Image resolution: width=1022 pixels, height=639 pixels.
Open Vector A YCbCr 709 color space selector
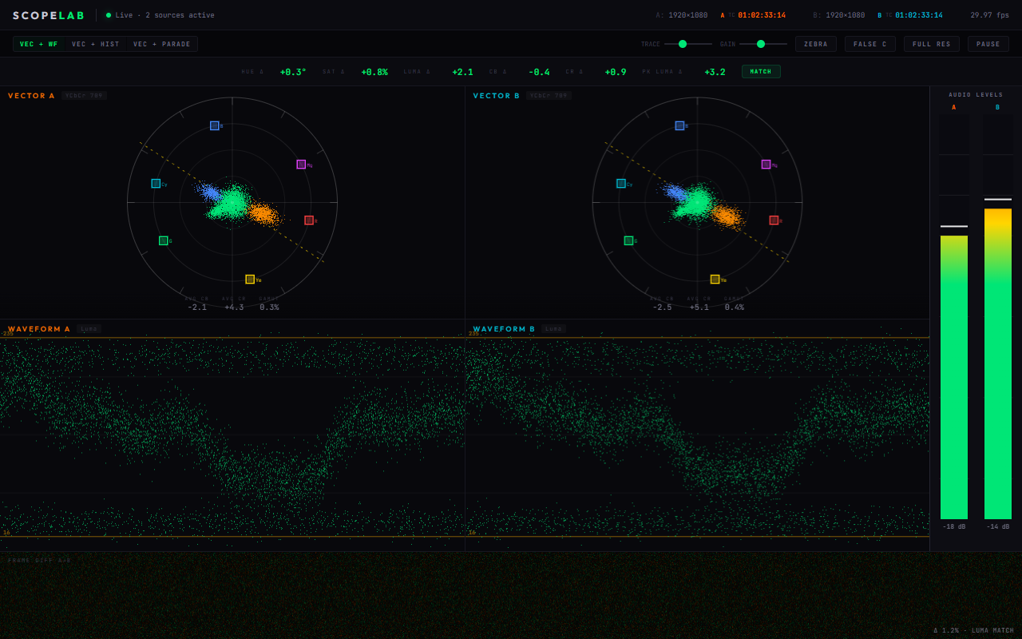pyautogui.click(x=84, y=96)
